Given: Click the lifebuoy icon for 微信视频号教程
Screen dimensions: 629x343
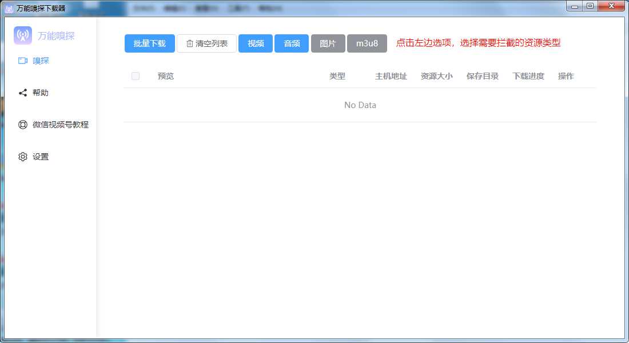Looking at the screenshot, I should point(23,125).
